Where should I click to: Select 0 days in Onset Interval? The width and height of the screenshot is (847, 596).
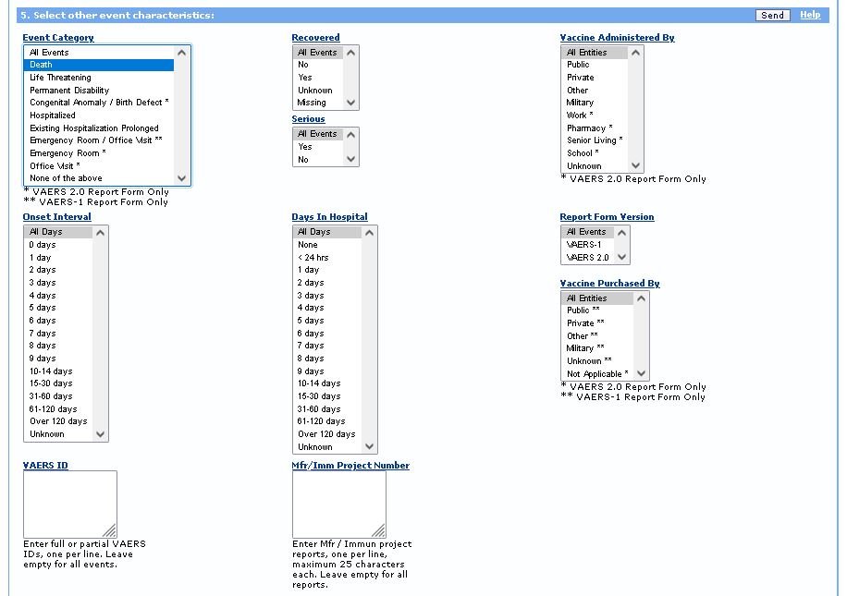(x=58, y=245)
